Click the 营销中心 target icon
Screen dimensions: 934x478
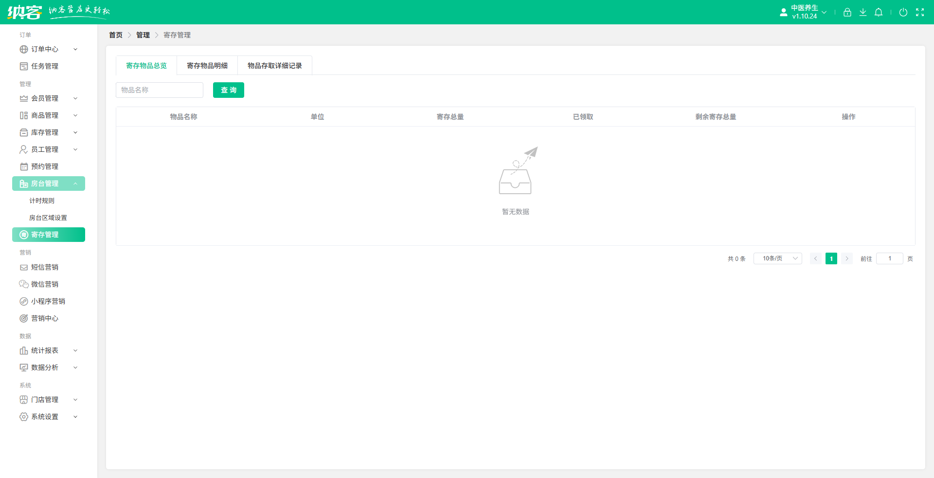tap(24, 318)
